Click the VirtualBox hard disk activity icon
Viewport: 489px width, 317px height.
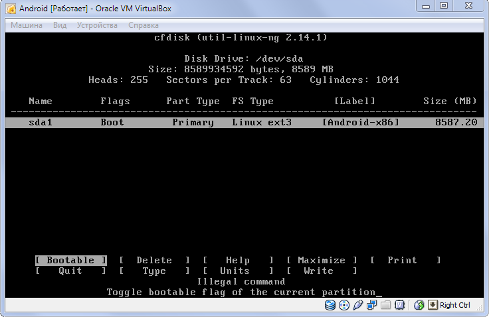330,305
